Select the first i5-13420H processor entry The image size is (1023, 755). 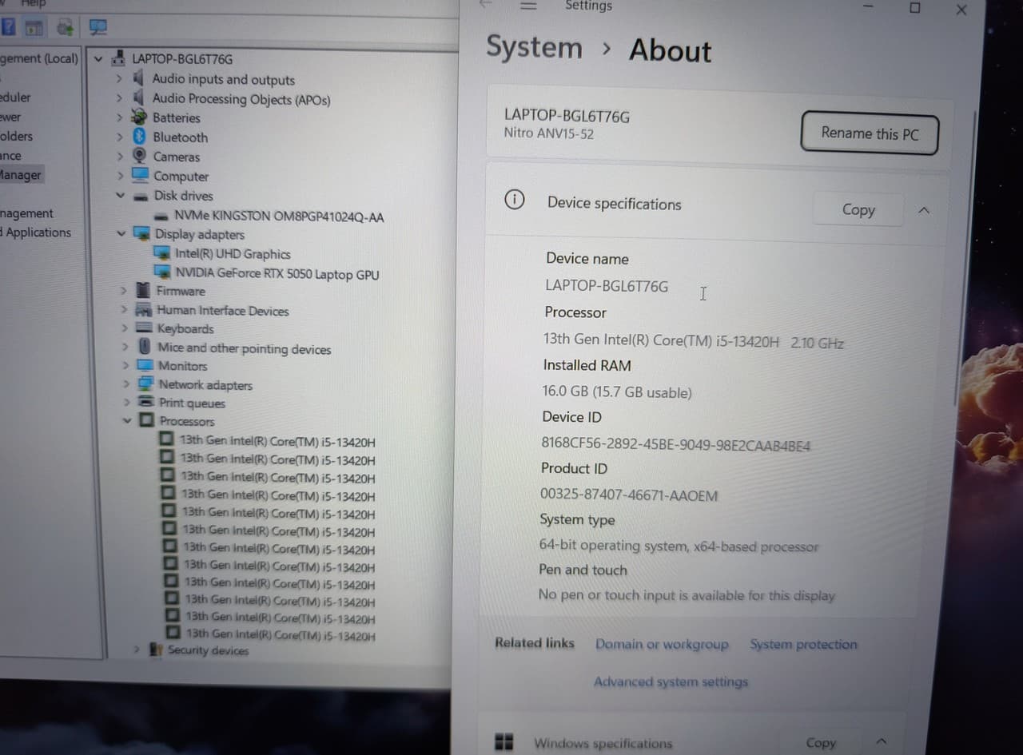(277, 441)
